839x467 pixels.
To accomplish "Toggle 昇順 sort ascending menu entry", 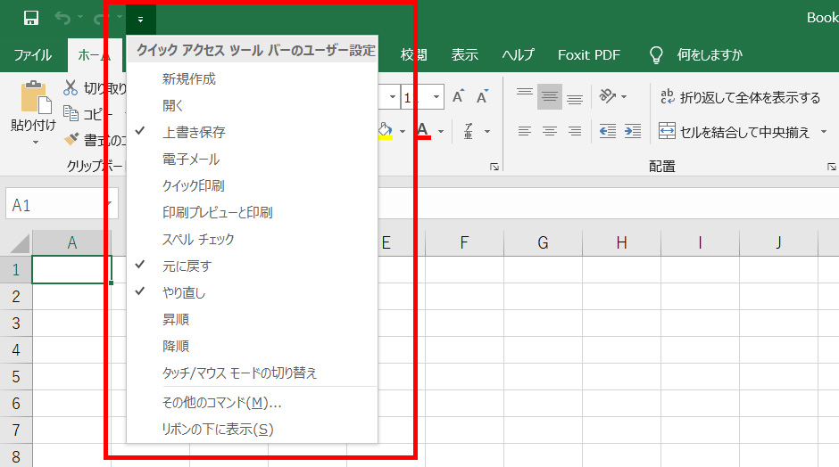I will point(252,320).
